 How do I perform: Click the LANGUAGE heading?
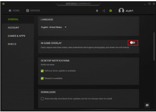(x=47, y=19)
